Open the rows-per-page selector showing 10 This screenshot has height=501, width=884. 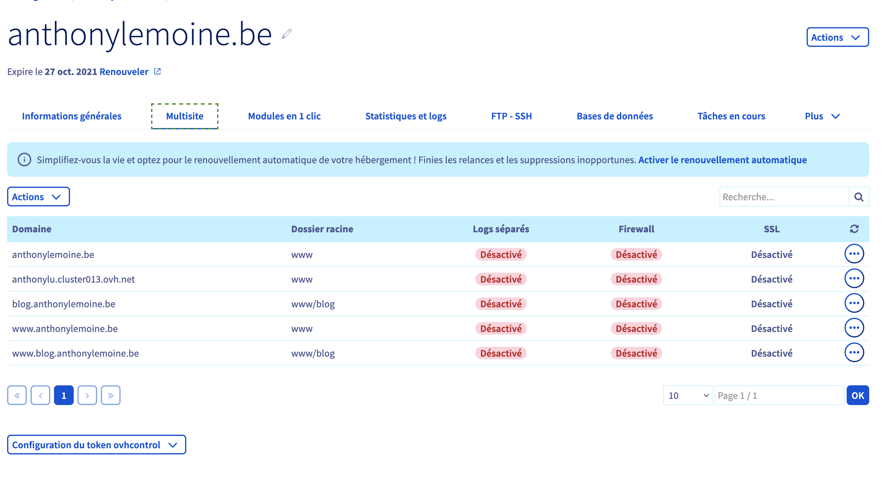click(687, 395)
